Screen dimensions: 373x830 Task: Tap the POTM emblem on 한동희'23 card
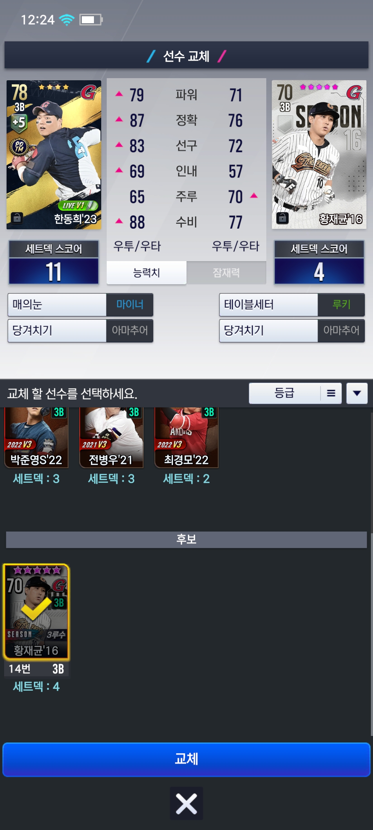pos(19,147)
